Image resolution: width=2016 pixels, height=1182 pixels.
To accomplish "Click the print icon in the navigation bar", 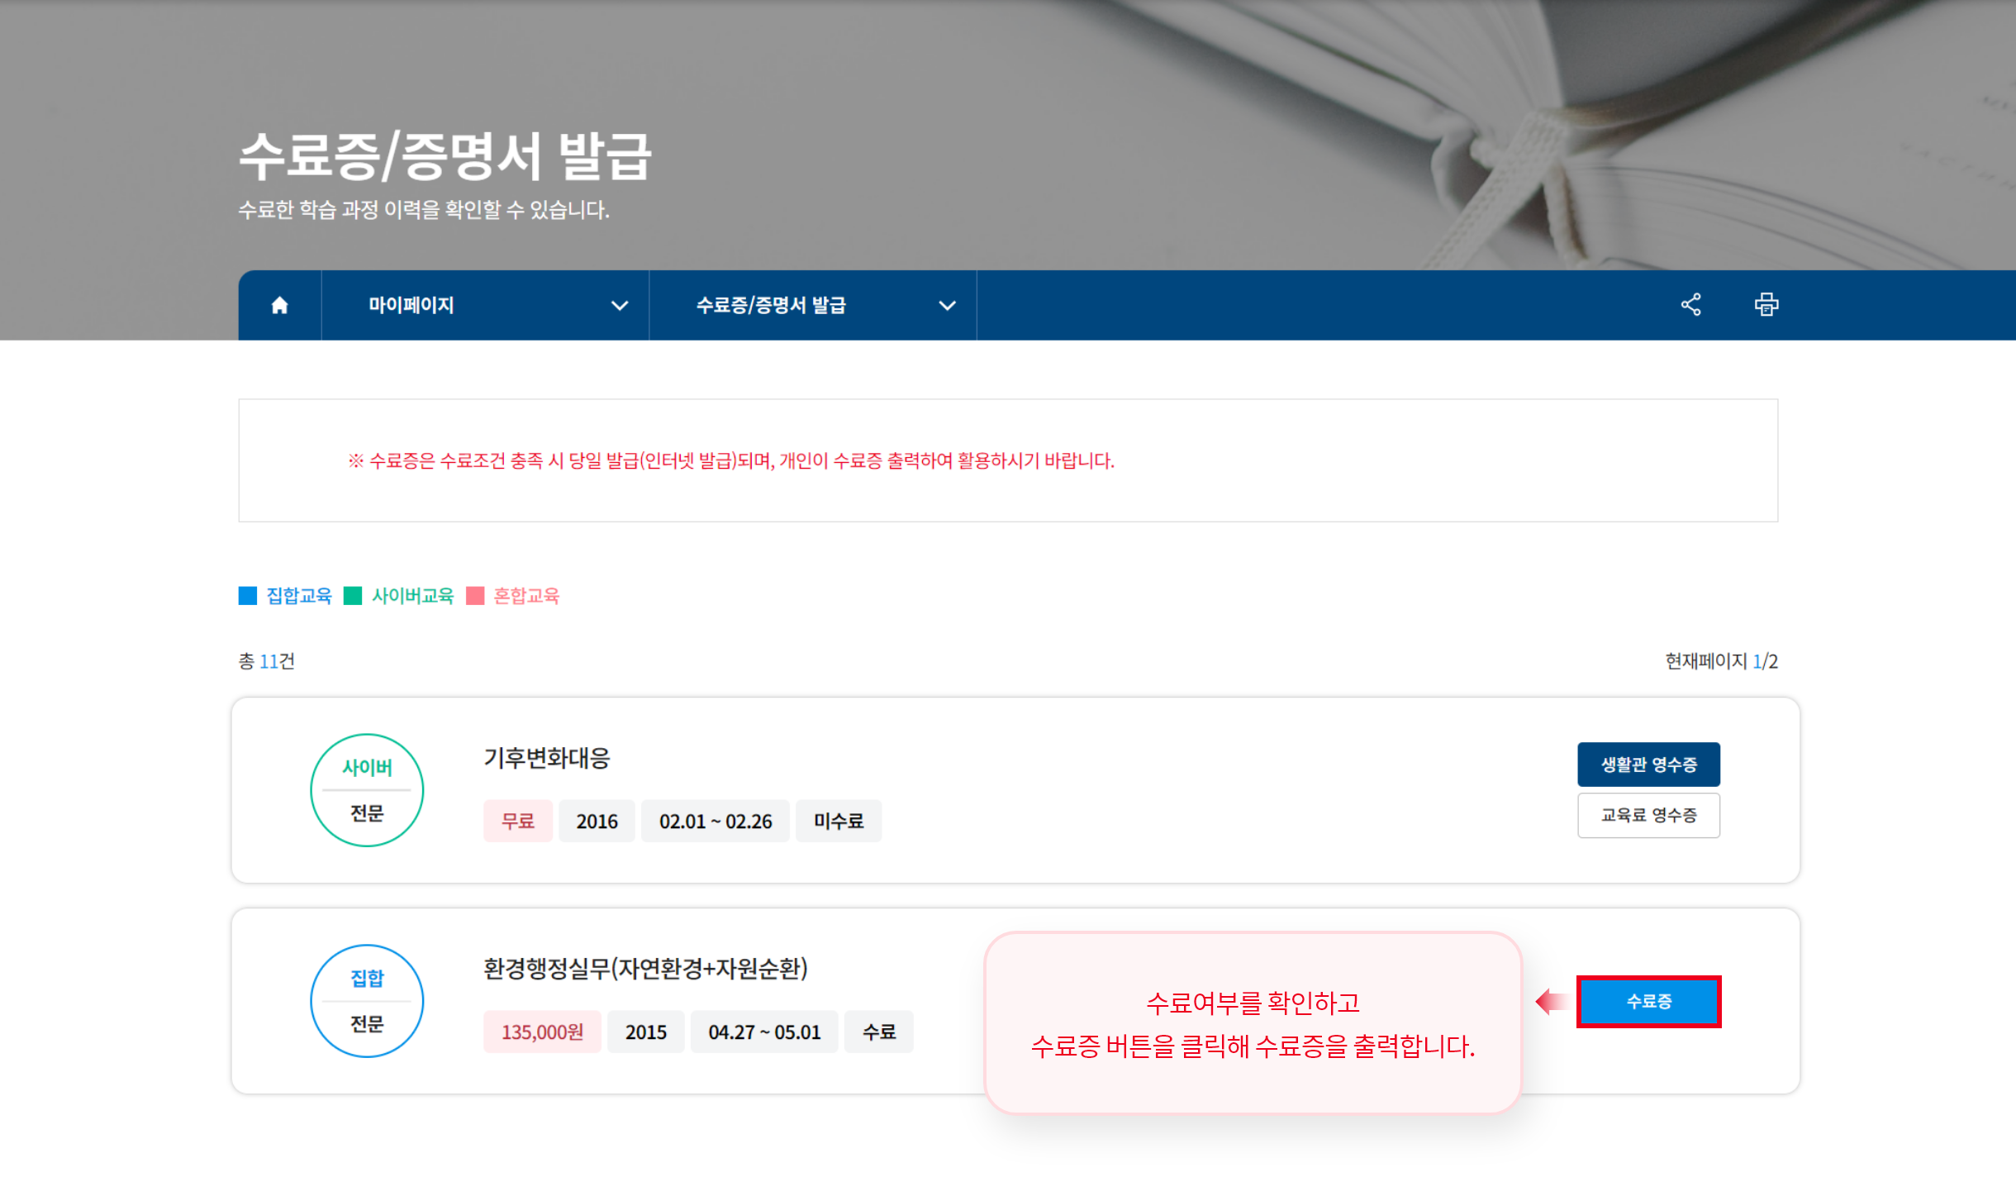I will [1766, 304].
